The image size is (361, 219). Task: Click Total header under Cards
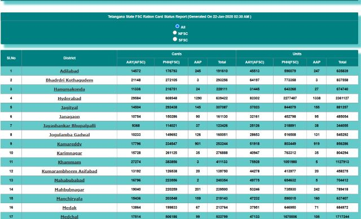(222, 62)
